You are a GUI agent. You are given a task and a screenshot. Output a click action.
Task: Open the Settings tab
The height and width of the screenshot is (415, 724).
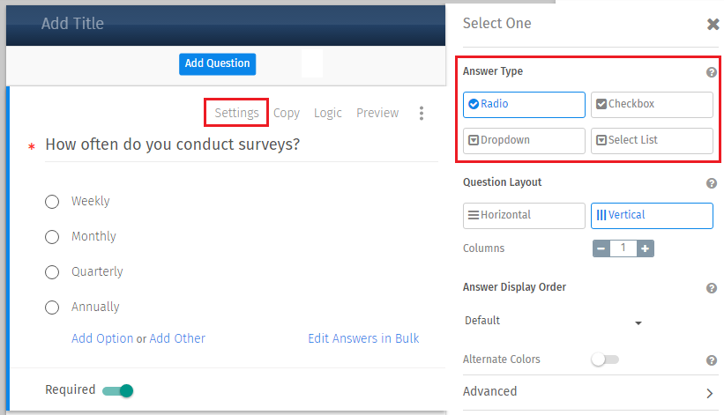pos(236,113)
